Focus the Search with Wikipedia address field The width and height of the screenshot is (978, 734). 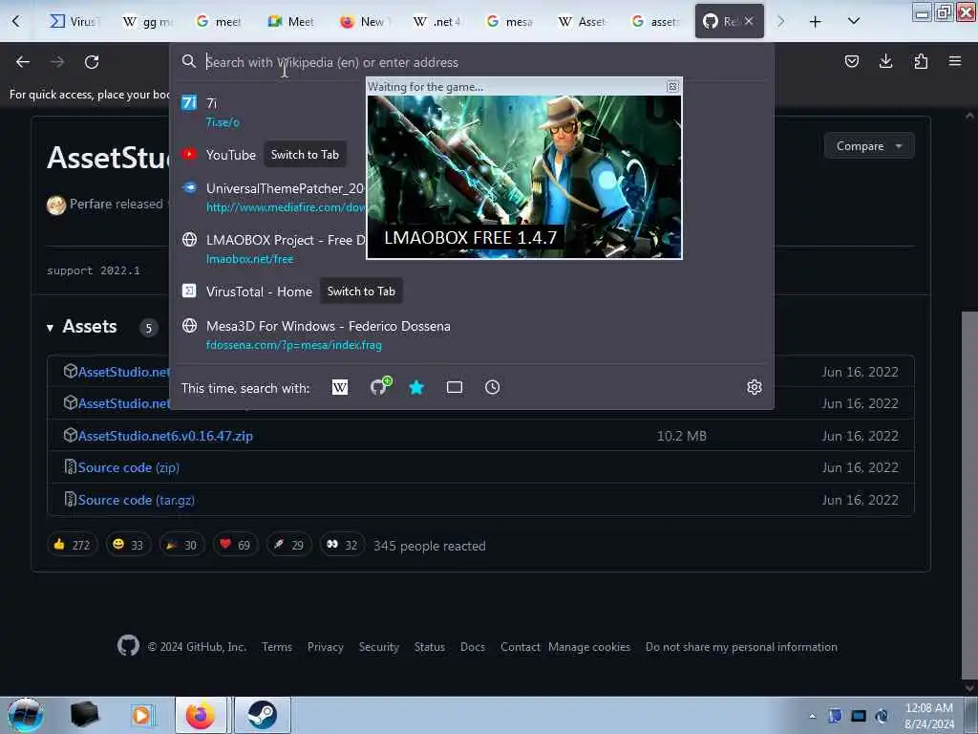click(474, 62)
